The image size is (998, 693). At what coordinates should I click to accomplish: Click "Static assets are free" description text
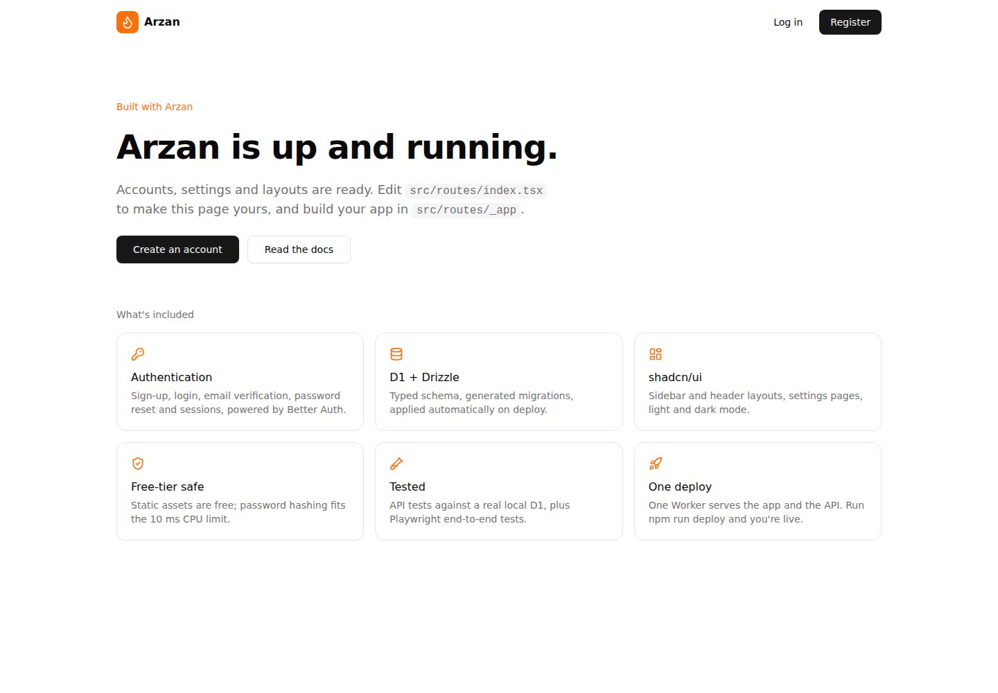[x=238, y=512]
